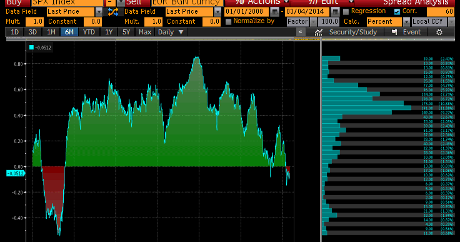Expand the Calc. Percent dropdown

point(406,22)
